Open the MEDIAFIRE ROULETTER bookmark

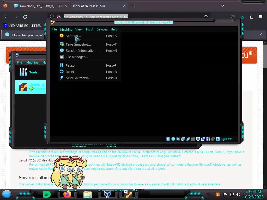[22, 26]
